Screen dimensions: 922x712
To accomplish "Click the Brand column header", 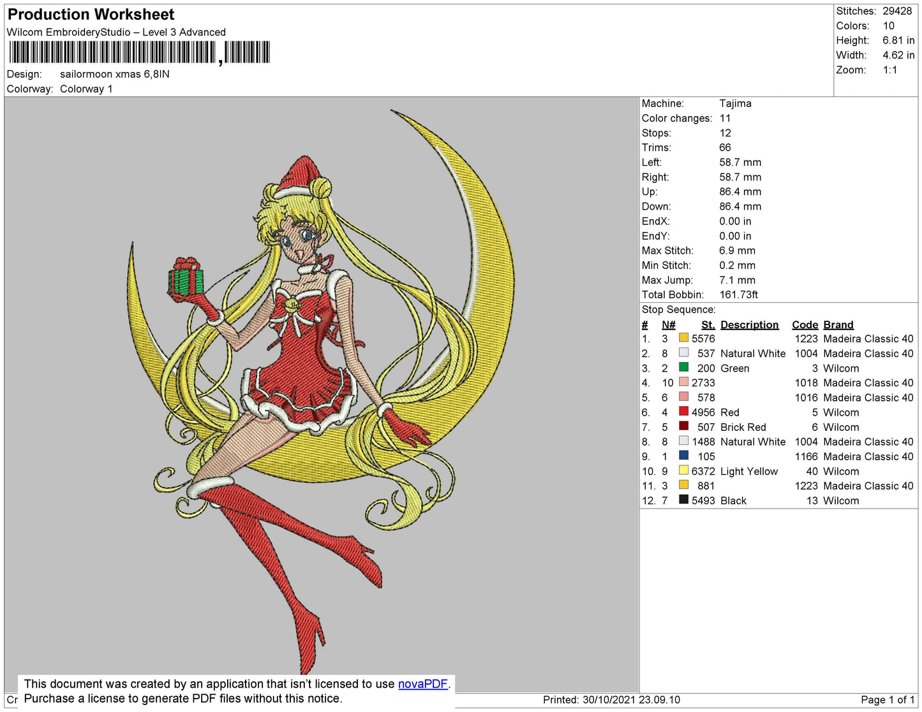I will click(838, 324).
